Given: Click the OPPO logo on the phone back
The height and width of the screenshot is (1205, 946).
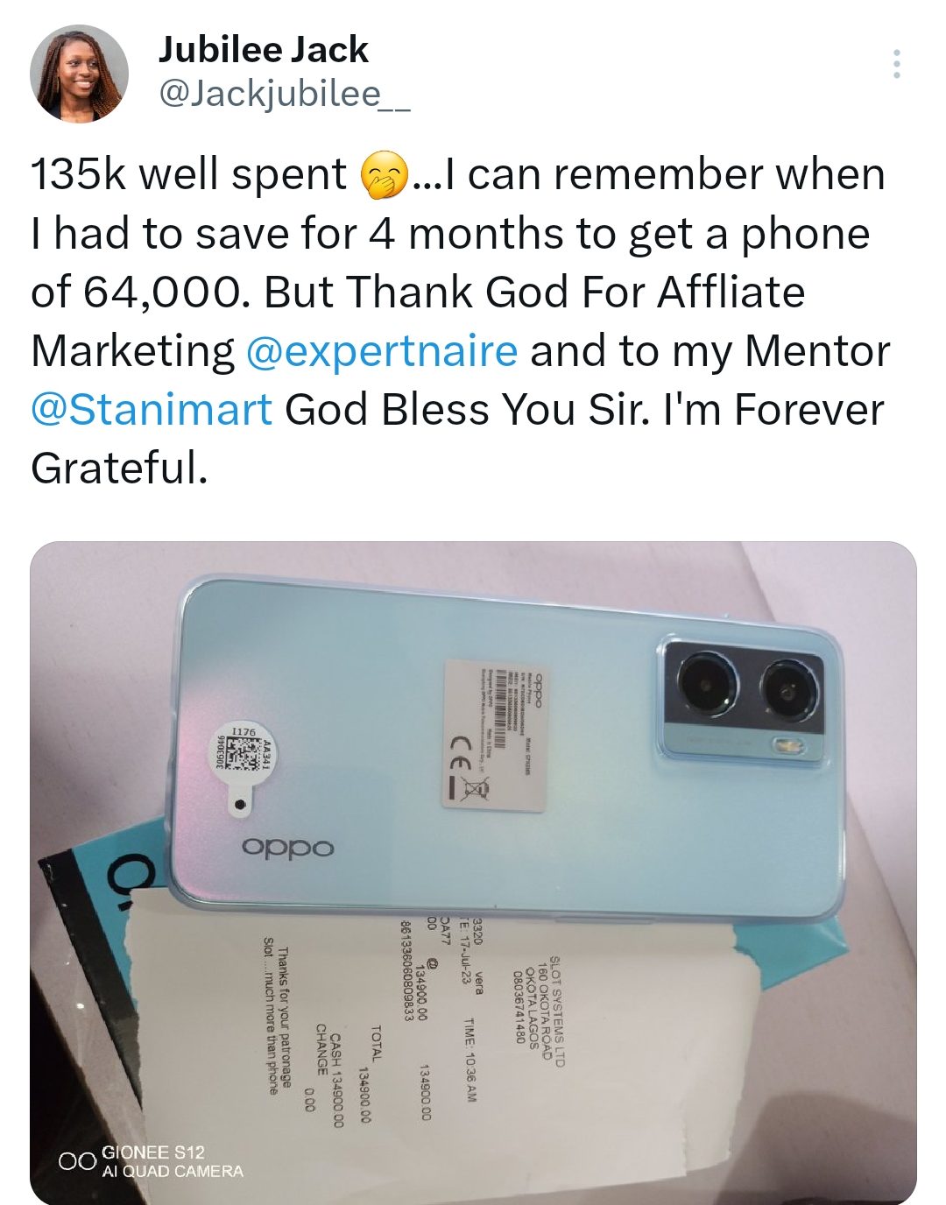Looking at the screenshot, I should coord(288,848).
